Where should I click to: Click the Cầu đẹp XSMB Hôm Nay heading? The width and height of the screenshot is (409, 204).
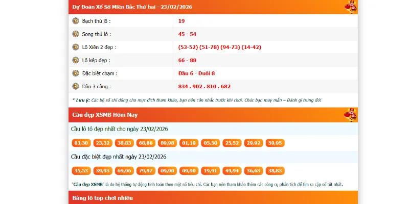point(104,115)
